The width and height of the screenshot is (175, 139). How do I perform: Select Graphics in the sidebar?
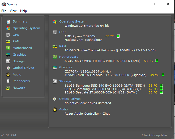(19, 55)
